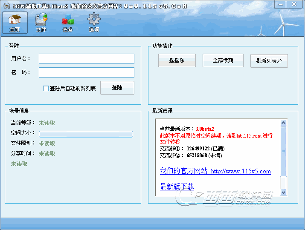The image size is (305, 230).
Task: Click the 刷新列表>> refresh list button
Action: [269, 61]
